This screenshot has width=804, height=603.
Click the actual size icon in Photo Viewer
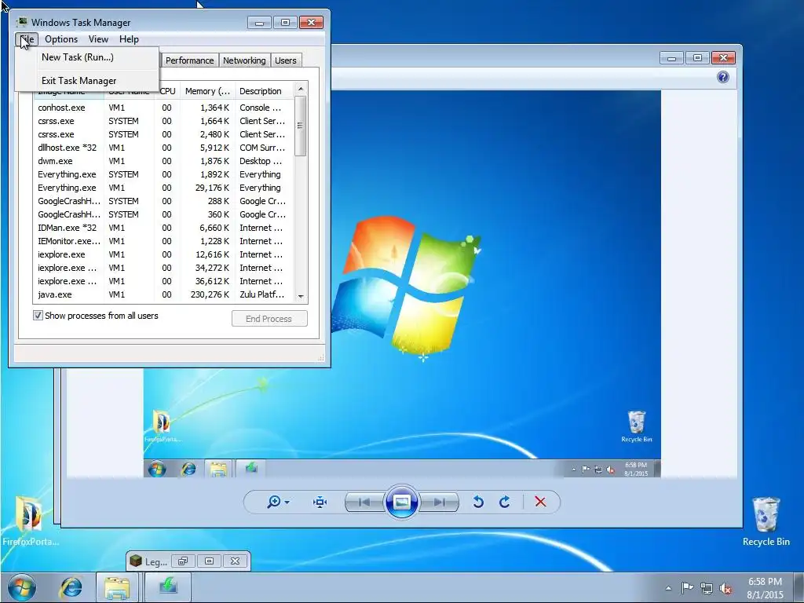tap(320, 502)
